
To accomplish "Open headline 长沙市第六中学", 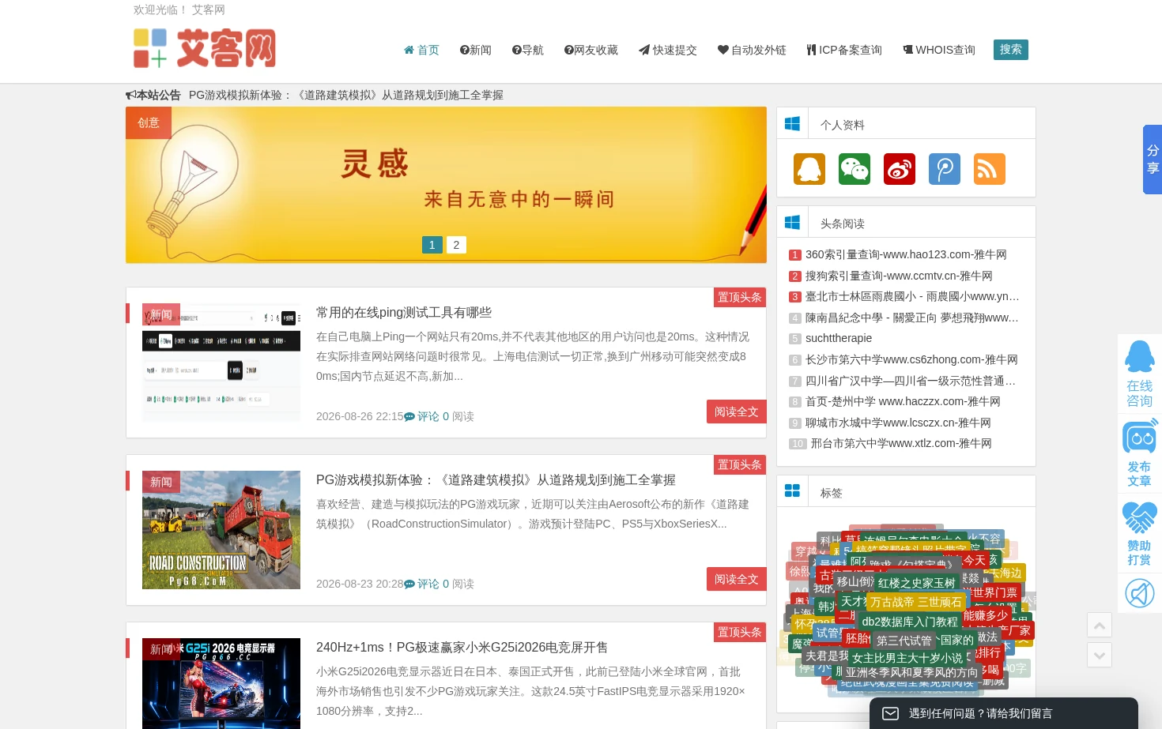I will (911, 359).
